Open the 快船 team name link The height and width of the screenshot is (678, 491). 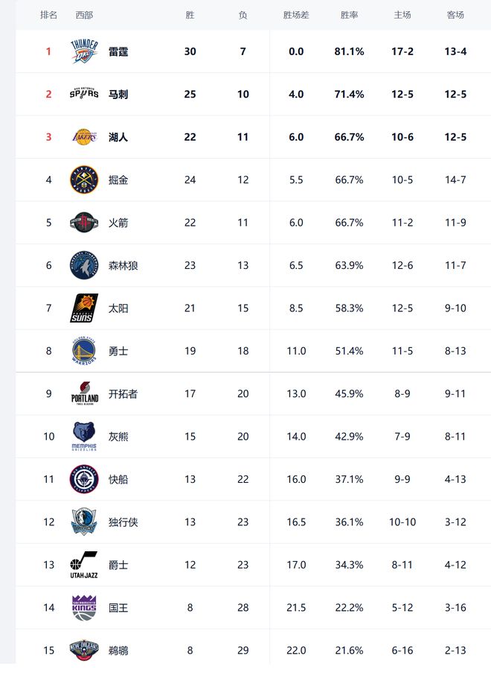[118, 479]
